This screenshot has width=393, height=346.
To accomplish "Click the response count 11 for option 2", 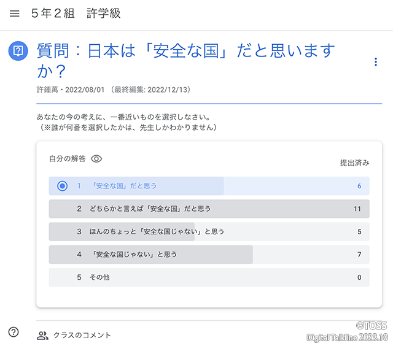I will (357, 209).
